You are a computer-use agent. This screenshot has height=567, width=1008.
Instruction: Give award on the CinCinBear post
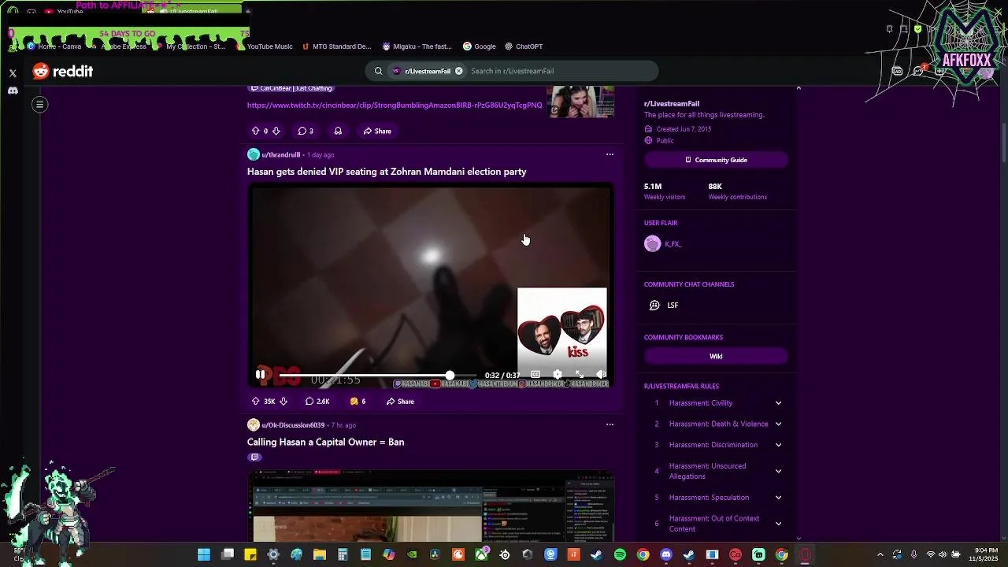point(338,131)
